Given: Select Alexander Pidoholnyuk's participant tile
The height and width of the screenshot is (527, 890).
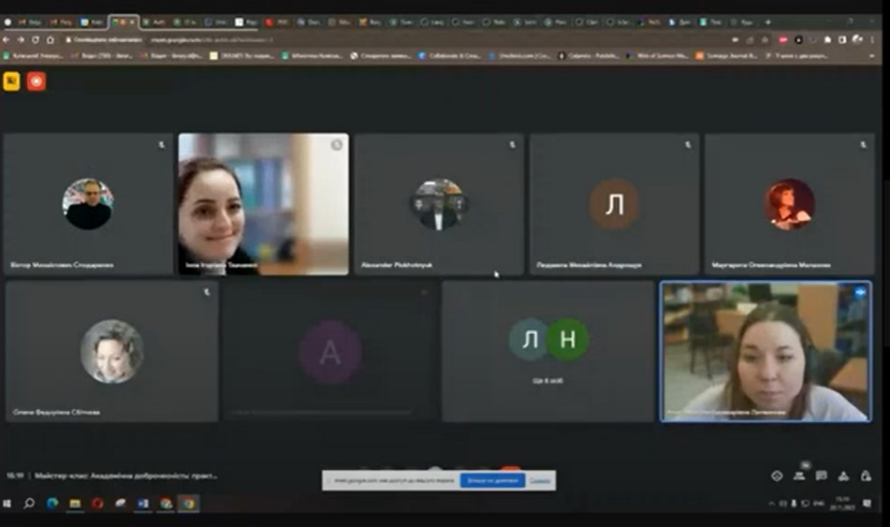Looking at the screenshot, I should (x=438, y=204).
